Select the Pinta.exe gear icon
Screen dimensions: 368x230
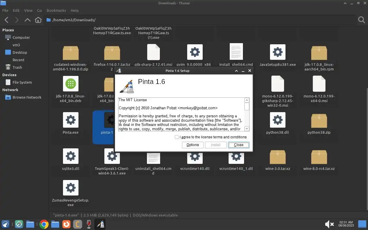click(71, 120)
